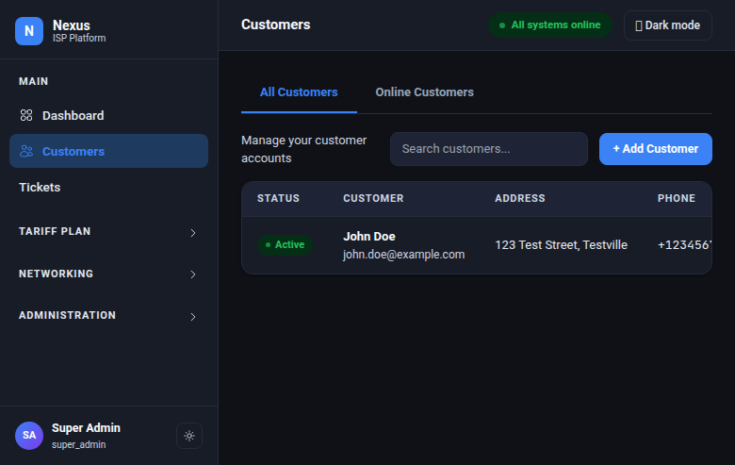This screenshot has width=735, height=465.
Task: Click the John Doe customer name
Action: [x=368, y=237]
